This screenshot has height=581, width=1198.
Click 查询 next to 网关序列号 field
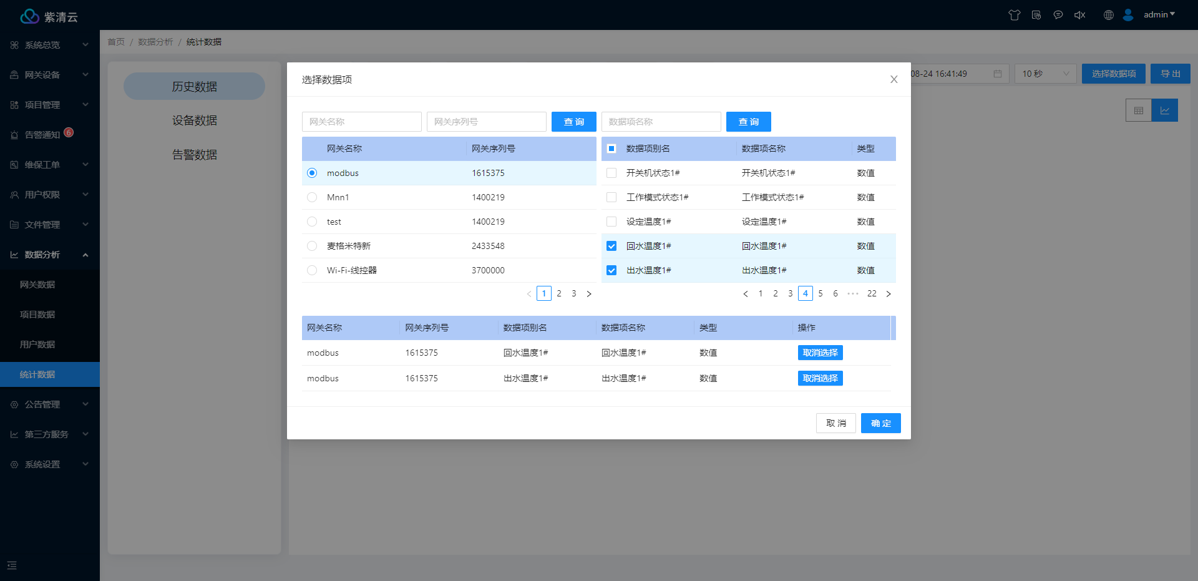[x=574, y=122]
